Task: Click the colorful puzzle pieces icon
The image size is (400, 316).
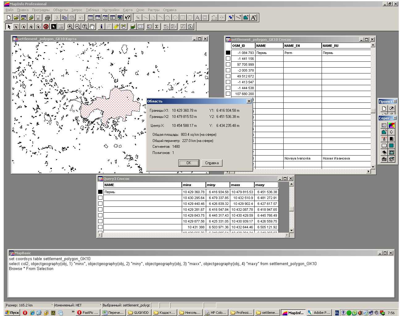Action: 391,125
